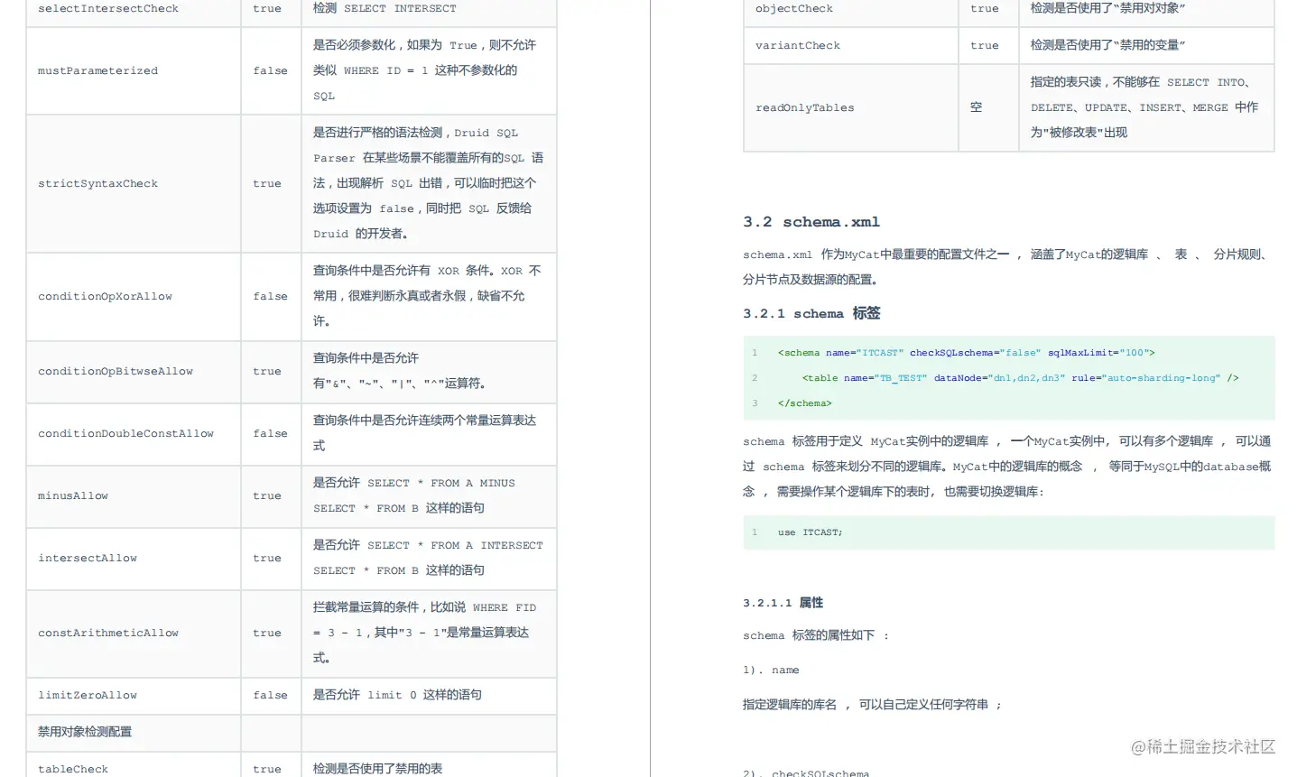Click the "@稀土掘金技术社区" watermark link
This screenshot has width=1297, height=777.
pos(1201,747)
